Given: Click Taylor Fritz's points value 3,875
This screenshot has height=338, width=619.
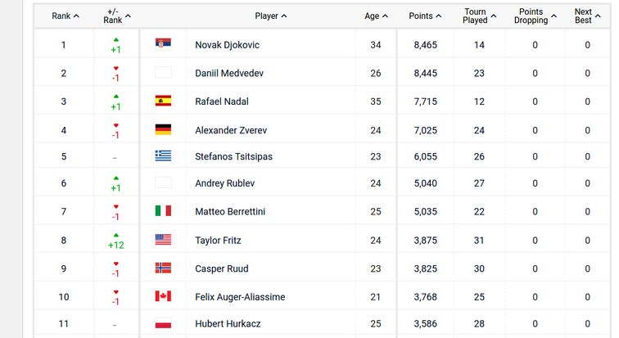Looking at the screenshot, I should point(426,241).
